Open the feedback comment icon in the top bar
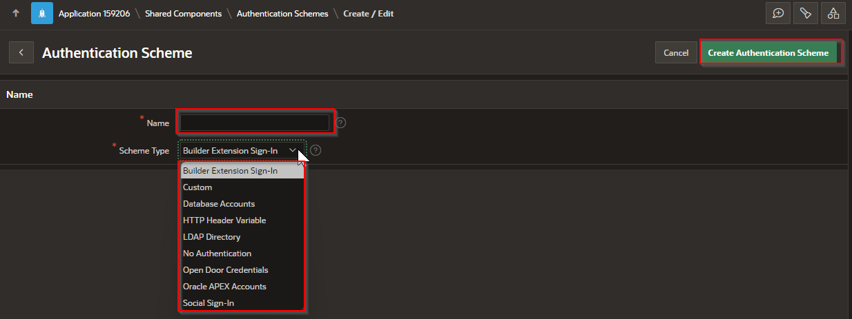Screen dimensions: 852x319 778,13
